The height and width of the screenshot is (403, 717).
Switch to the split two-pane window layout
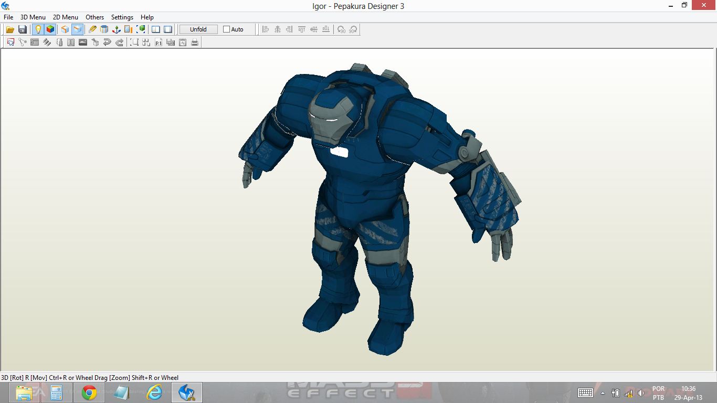pyautogui.click(x=156, y=29)
